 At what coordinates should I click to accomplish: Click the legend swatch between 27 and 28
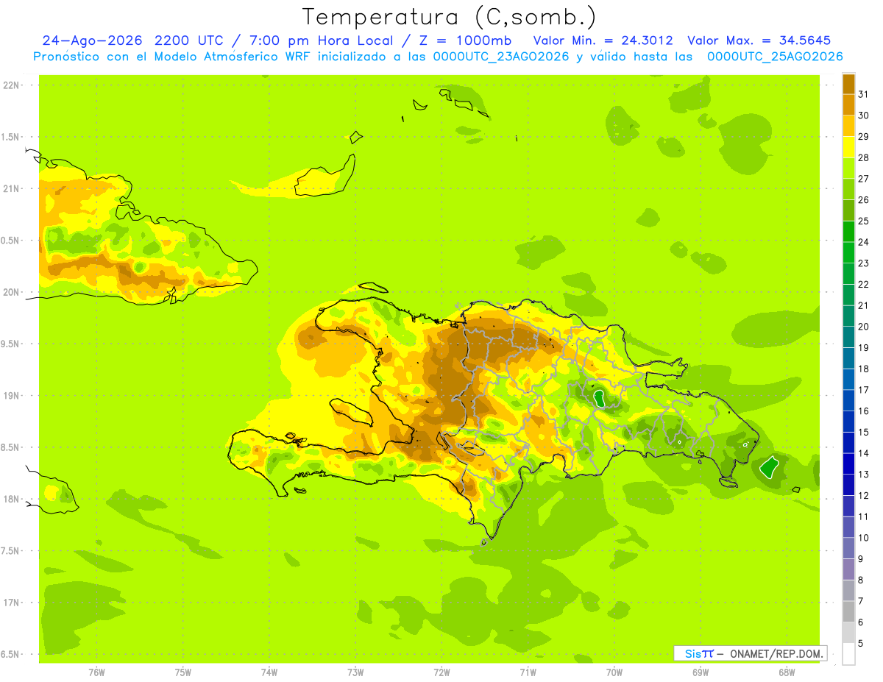[x=848, y=168]
